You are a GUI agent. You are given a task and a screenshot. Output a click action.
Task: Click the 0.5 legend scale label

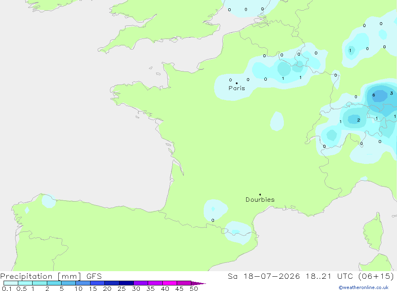pyautogui.click(x=21, y=289)
